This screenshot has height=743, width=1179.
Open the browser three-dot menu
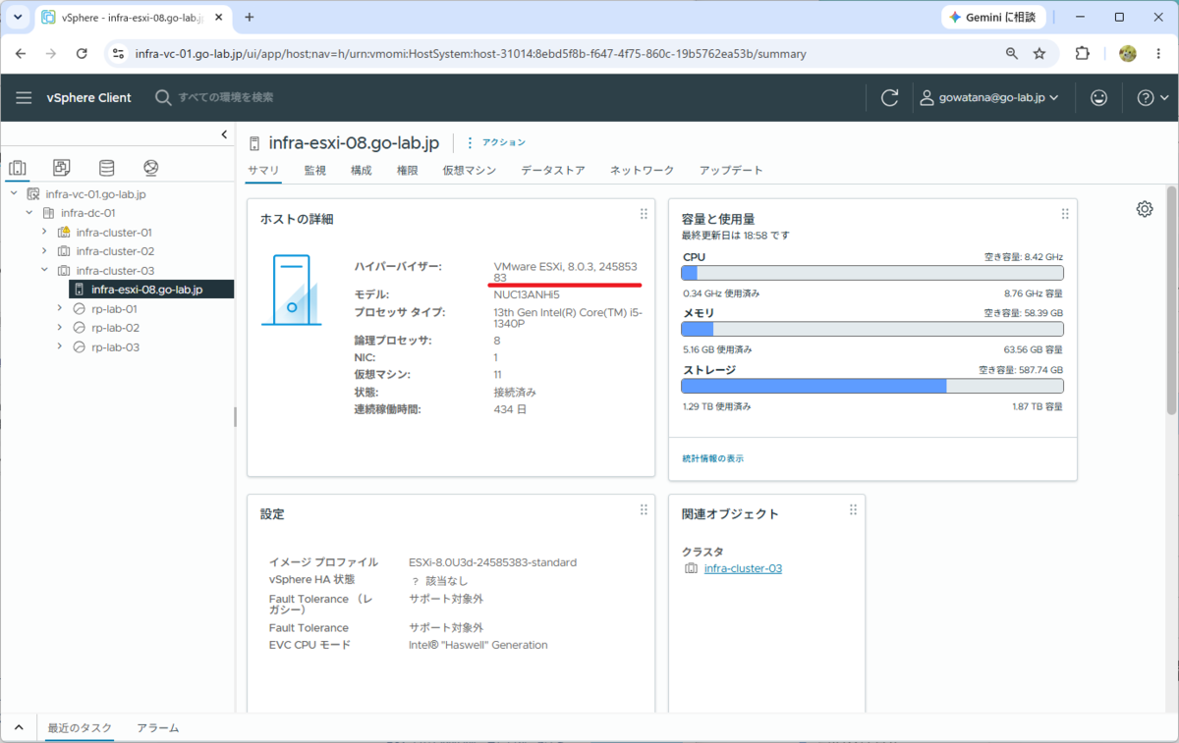(x=1160, y=54)
